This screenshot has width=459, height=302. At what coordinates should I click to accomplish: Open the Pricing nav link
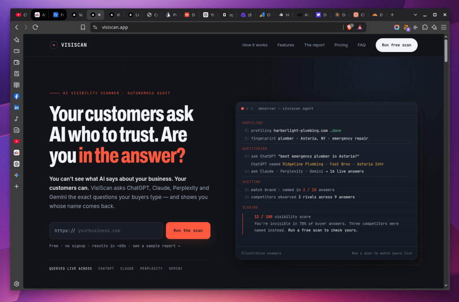click(341, 45)
